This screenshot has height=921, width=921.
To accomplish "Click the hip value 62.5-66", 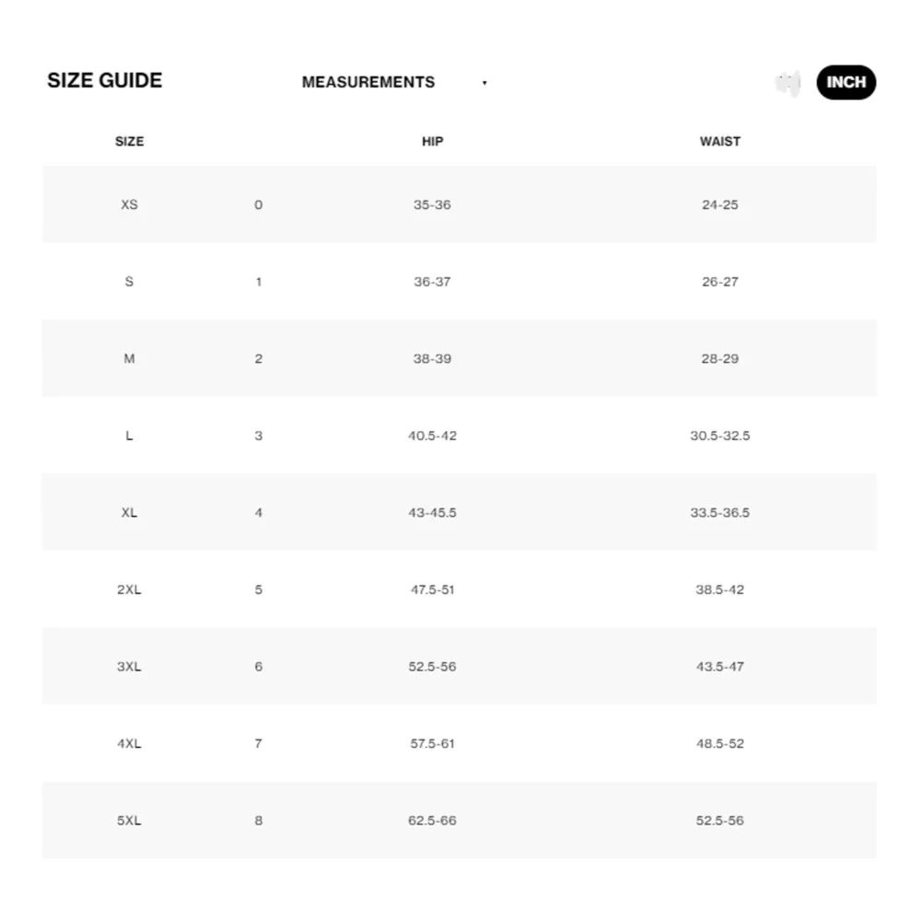I will tap(432, 820).
